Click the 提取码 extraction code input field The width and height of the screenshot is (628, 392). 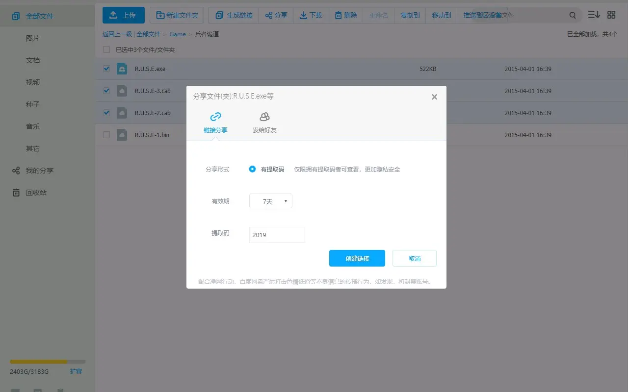tap(277, 235)
